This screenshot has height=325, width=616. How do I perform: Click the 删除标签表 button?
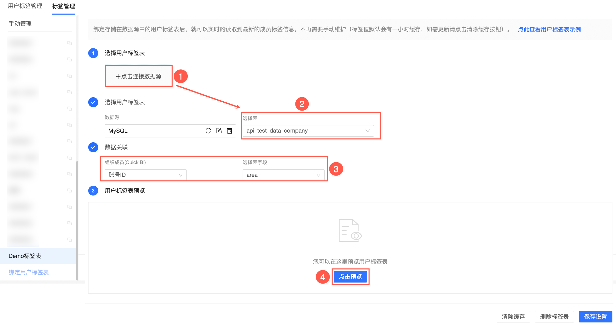554,317
